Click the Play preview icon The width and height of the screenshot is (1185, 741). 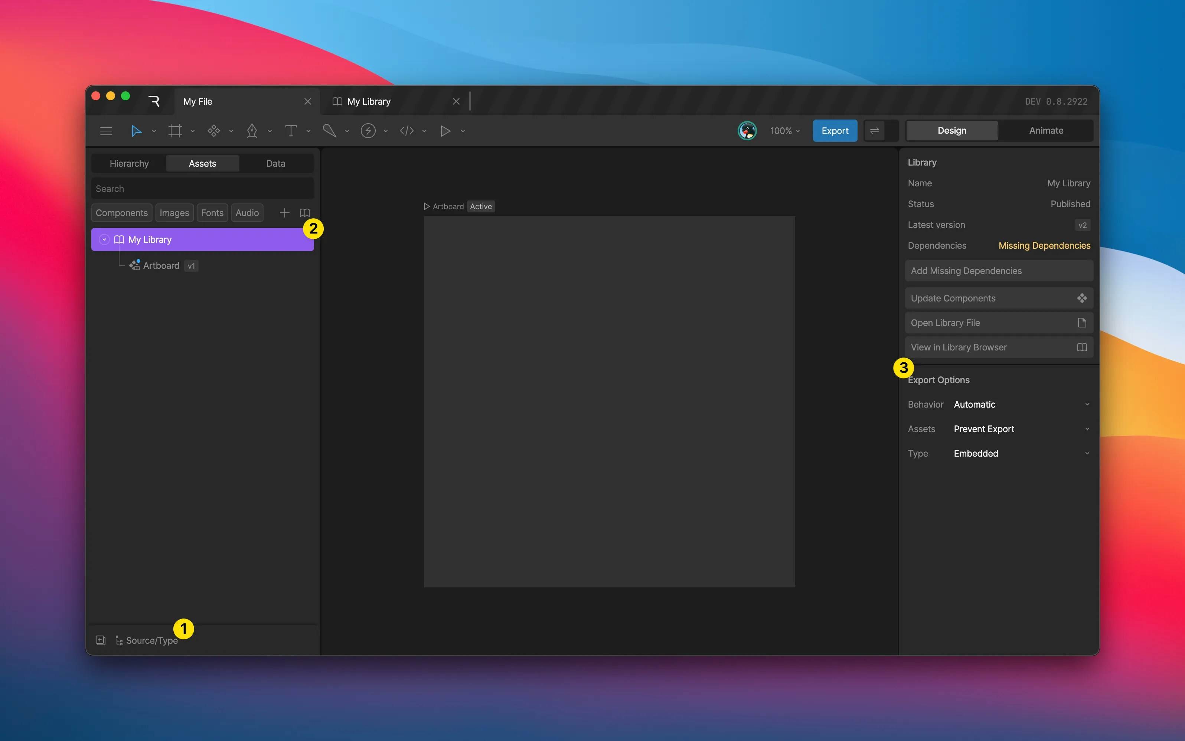445,131
